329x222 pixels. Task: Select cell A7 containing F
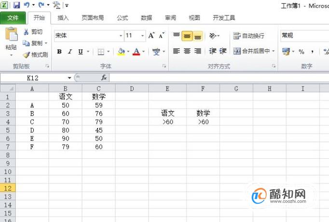click(32, 147)
